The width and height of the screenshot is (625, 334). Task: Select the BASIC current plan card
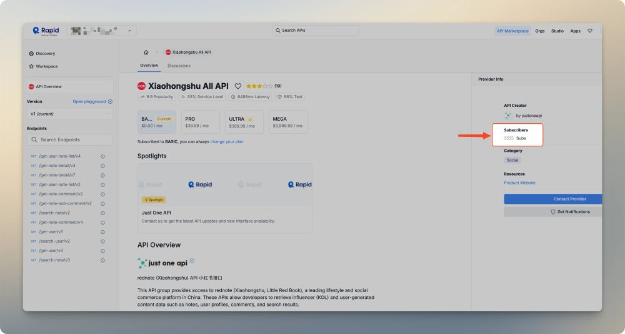click(x=157, y=122)
